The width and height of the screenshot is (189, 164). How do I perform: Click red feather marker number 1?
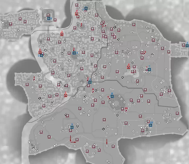[34, 79]
